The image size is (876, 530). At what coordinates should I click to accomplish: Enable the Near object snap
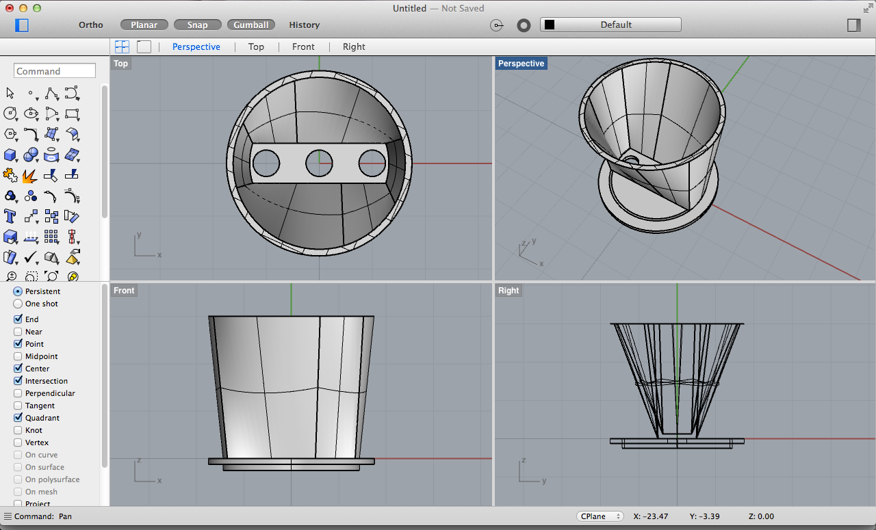[x=19, y=331]
